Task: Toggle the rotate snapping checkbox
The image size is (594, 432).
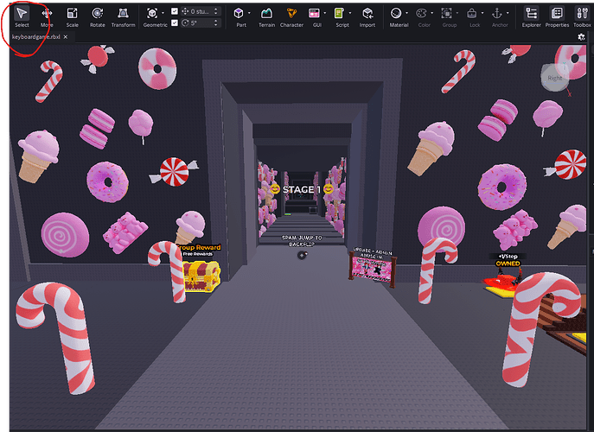Action: pyautogui.click(x=175, y=22)
